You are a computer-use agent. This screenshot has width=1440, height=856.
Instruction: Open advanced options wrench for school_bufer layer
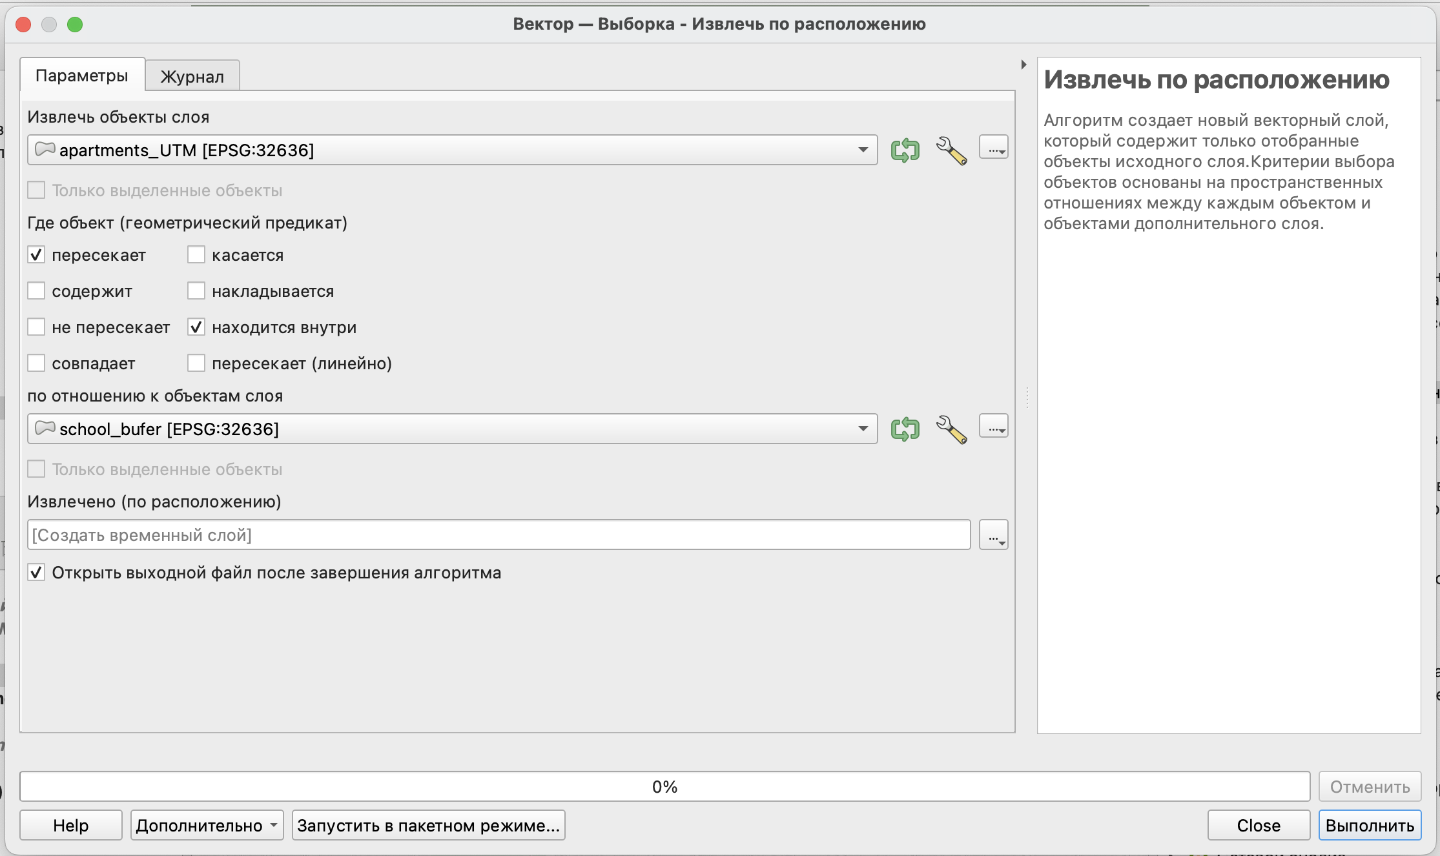tap(951, 429)
